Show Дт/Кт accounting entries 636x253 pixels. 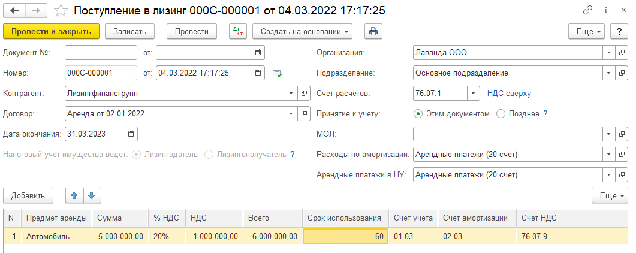tap(238, 32)
